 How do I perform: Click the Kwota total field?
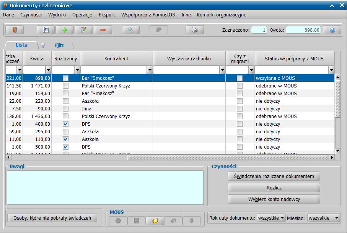[x=303, y=30]
